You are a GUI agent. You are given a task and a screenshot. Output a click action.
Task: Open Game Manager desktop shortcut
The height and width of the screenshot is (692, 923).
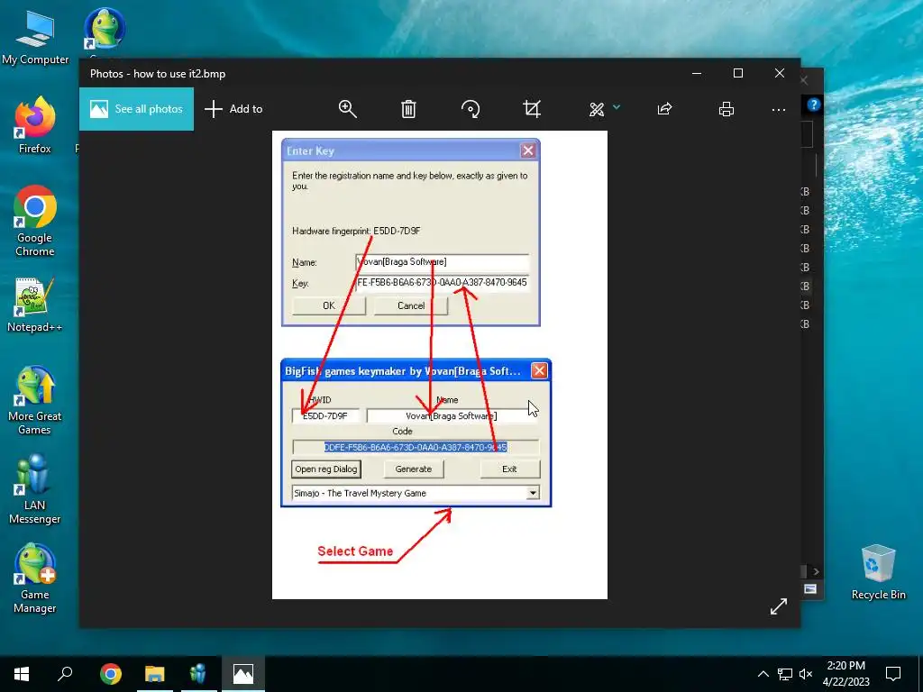click(35, 579)
